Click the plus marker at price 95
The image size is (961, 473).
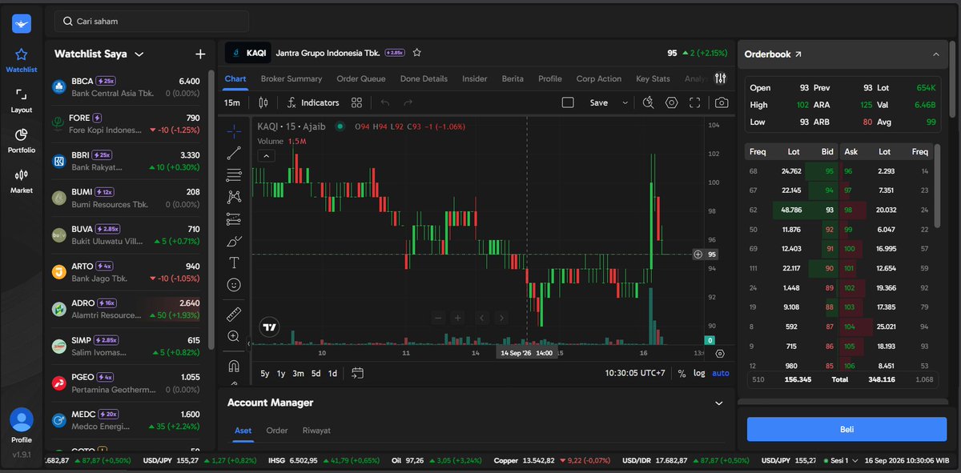click(x=698, y=255)
